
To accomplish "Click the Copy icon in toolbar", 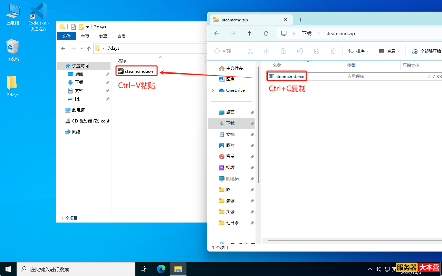I will pyautogui.click(x=267, y=51).
